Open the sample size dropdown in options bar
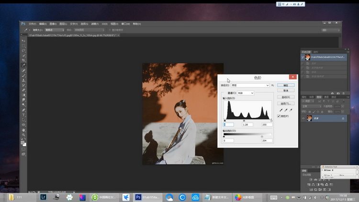Viewport: 359px width, 202px height. (x=55, y=30)
